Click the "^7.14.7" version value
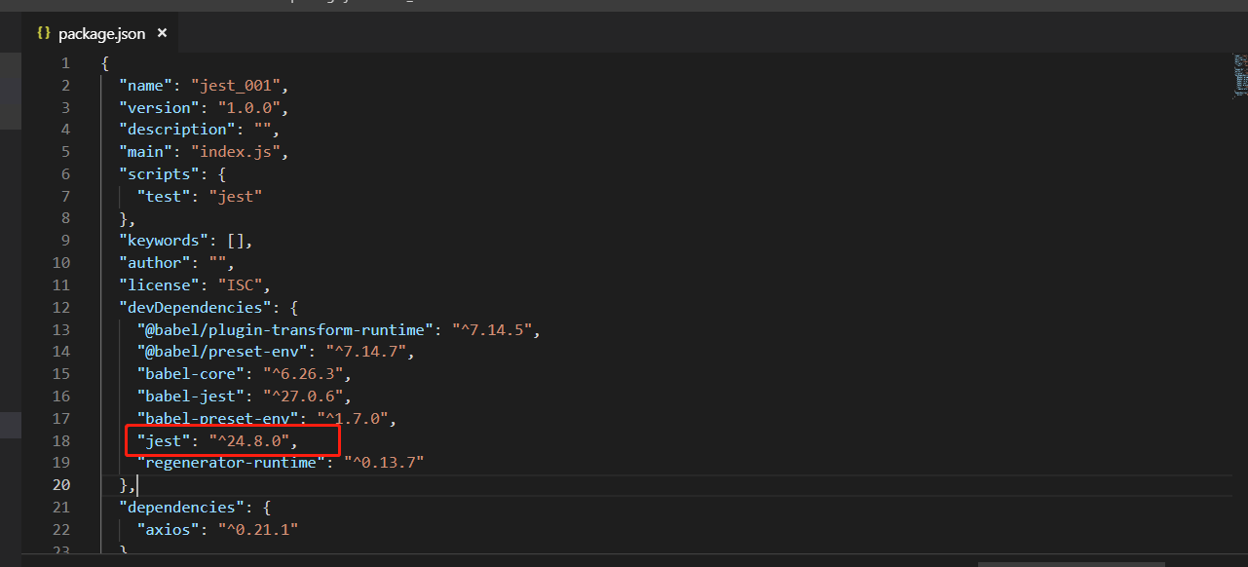The image size is (1248, 567). point(365,352)
